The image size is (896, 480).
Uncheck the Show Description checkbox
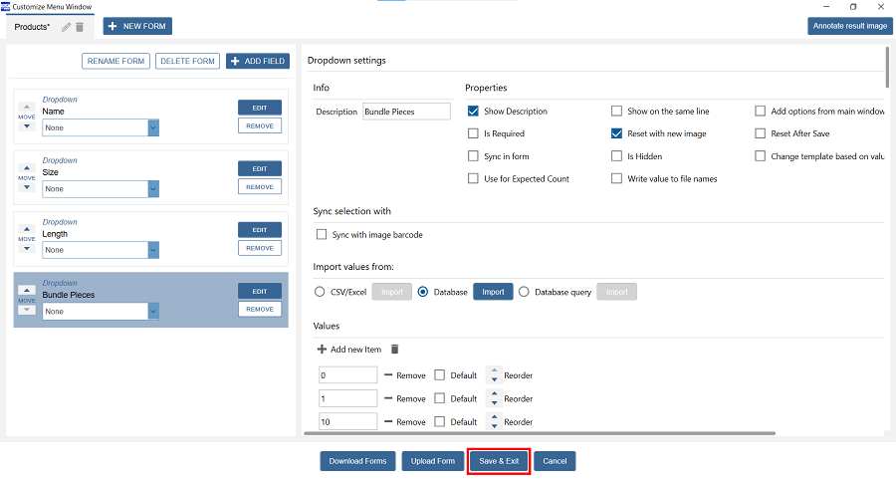[x=474, y=112]
